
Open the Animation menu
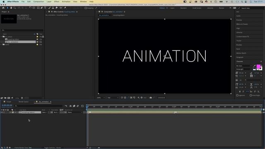coord(66,2)
